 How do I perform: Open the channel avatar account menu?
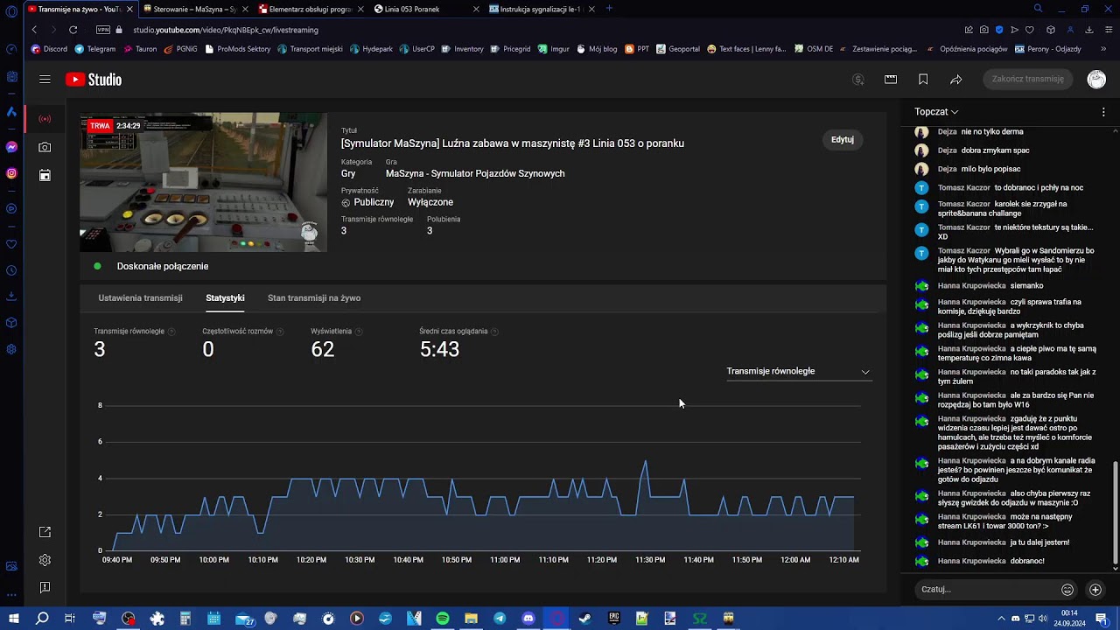tap(1096, 80)
